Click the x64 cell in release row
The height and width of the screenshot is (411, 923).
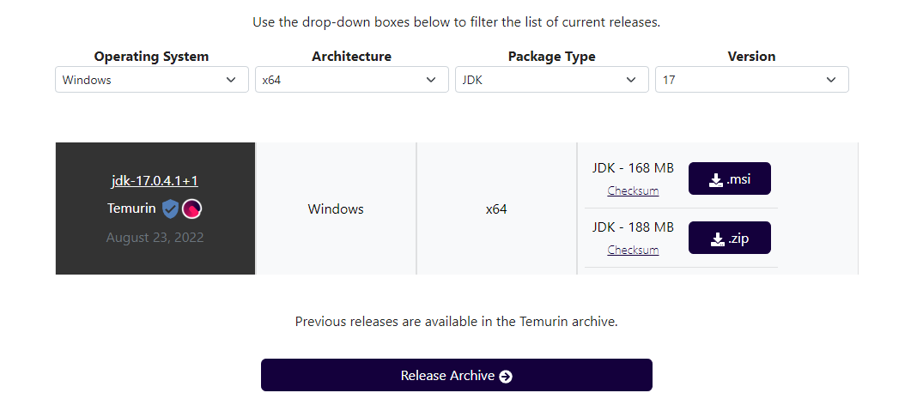[496, 209]
